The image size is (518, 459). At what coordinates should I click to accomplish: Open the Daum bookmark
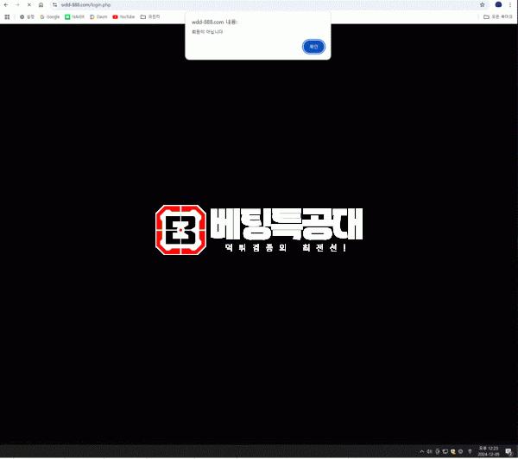pyautogui.click(x=98, y=17)
